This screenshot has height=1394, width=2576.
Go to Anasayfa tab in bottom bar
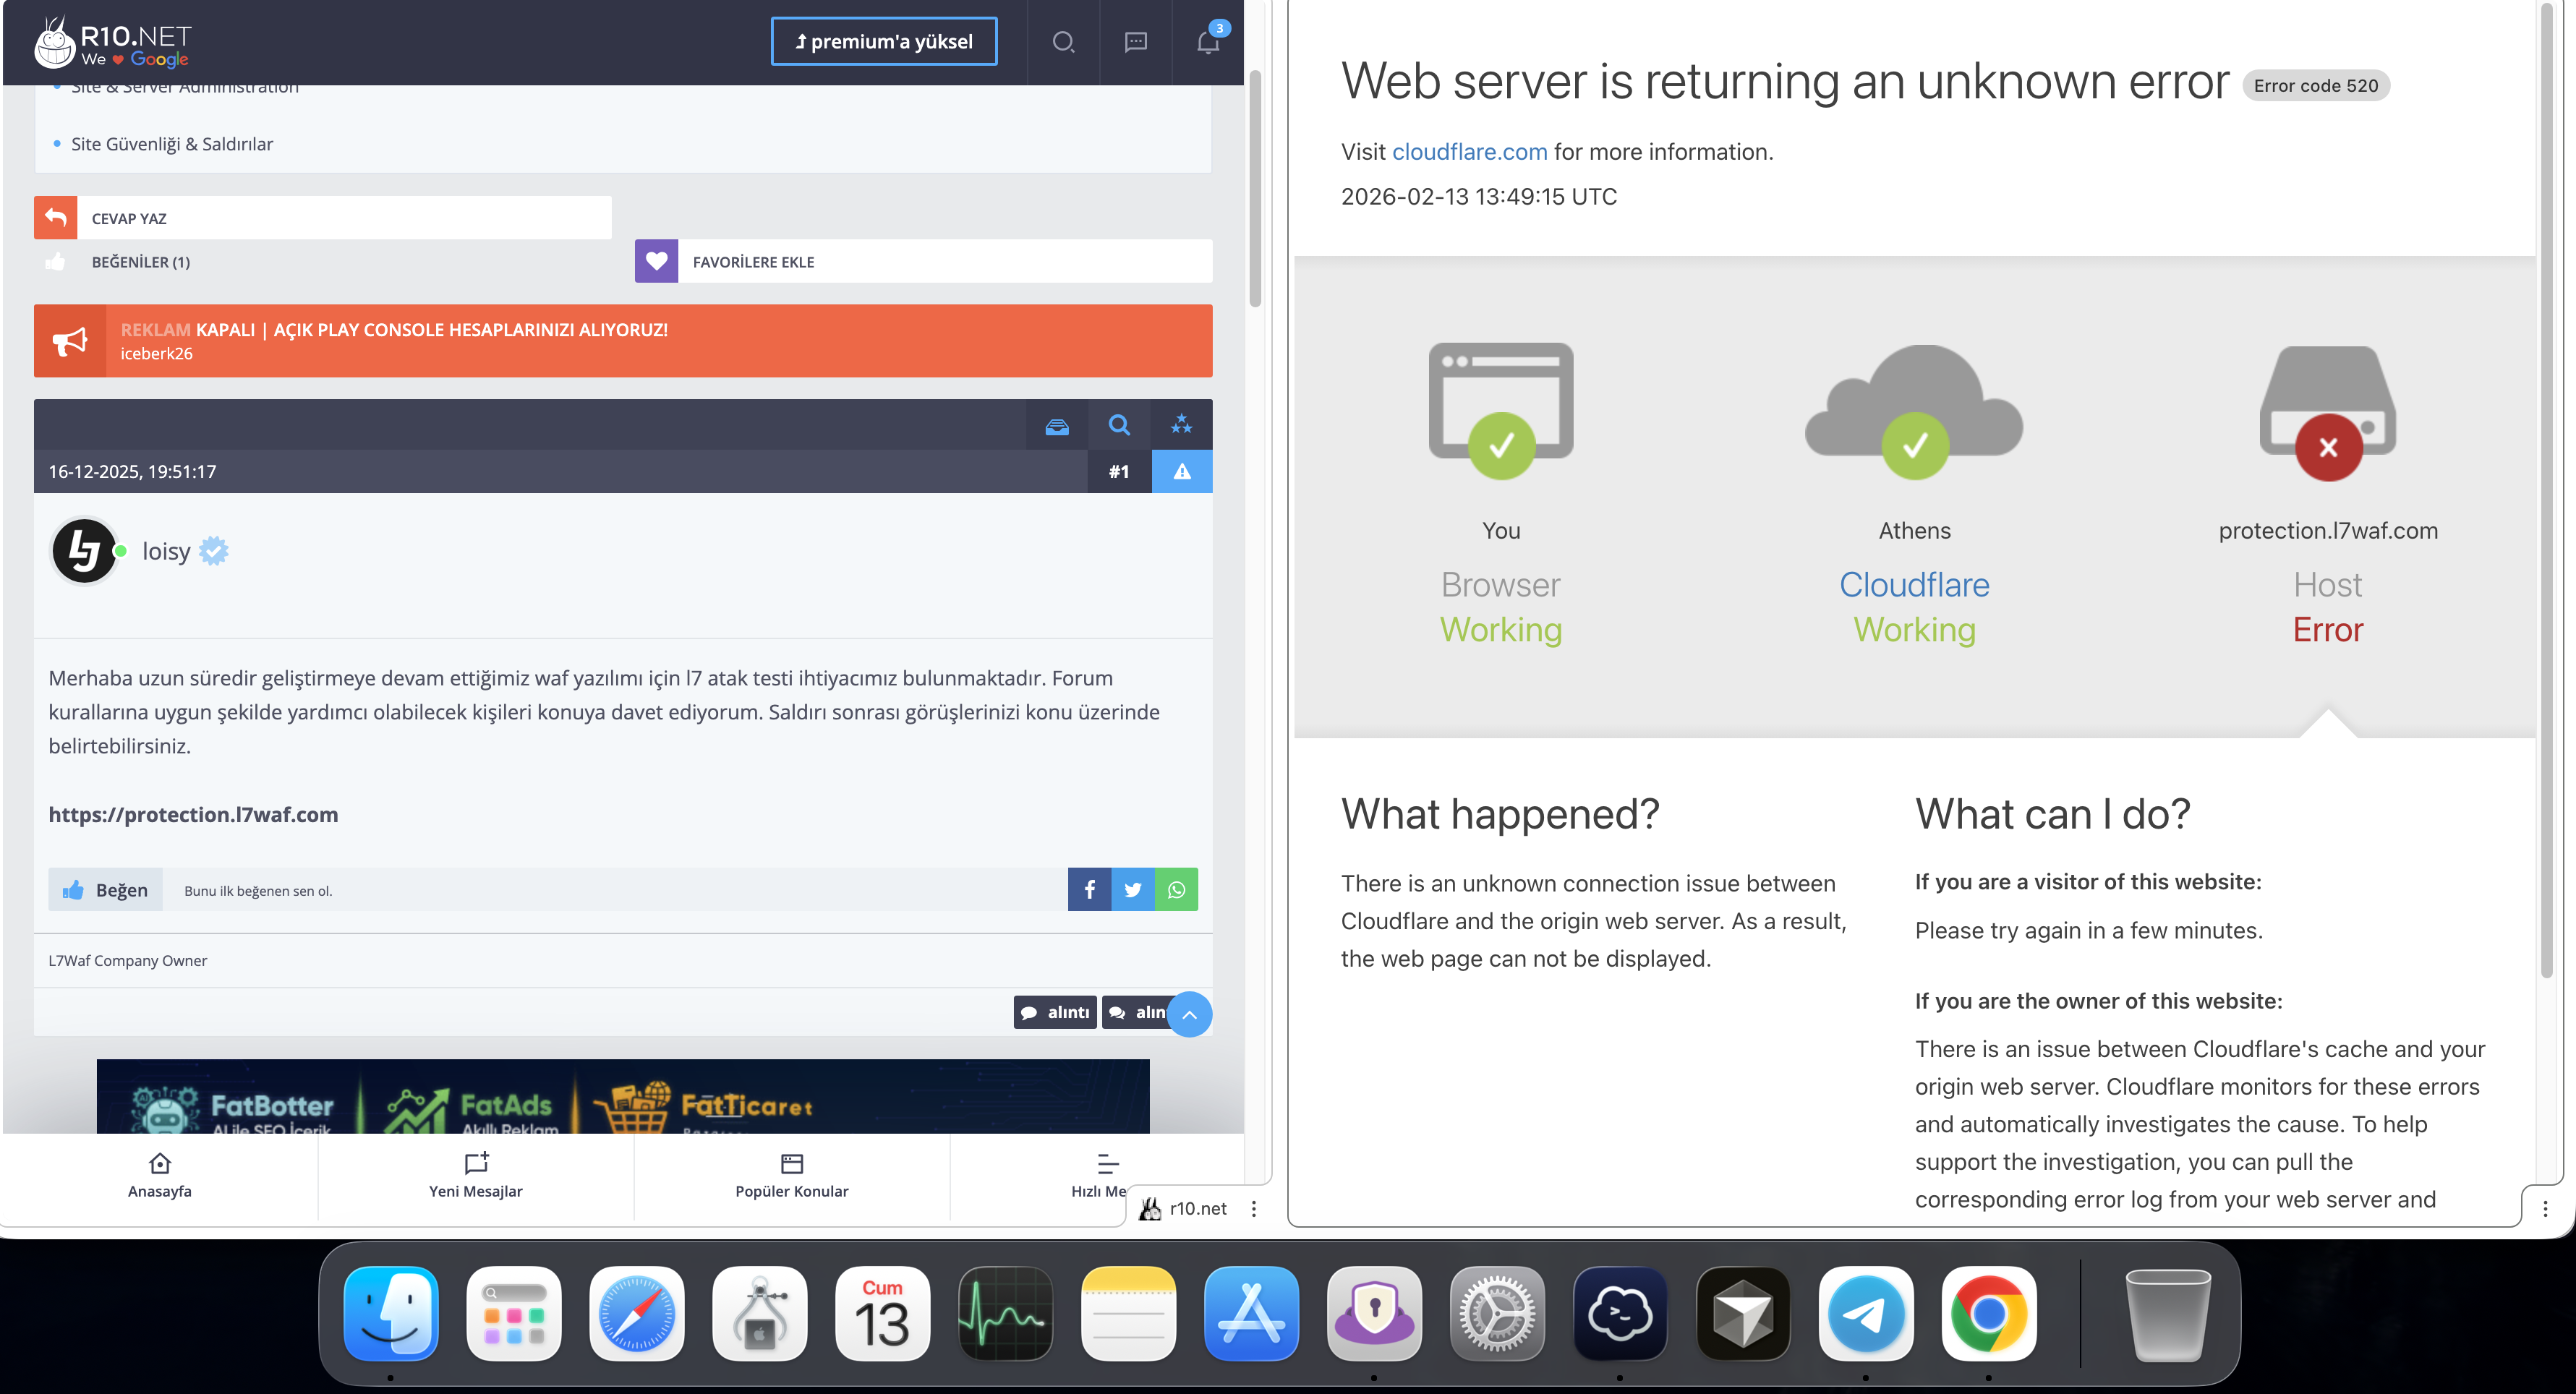pyautogui.click(x=160, y=1175)
